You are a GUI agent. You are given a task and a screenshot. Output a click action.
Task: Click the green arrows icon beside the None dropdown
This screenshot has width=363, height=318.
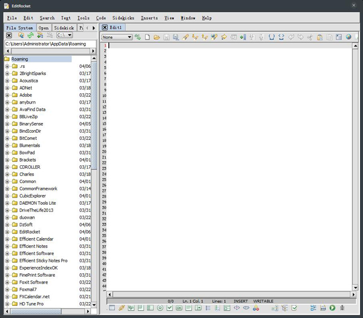click(138, 37)
